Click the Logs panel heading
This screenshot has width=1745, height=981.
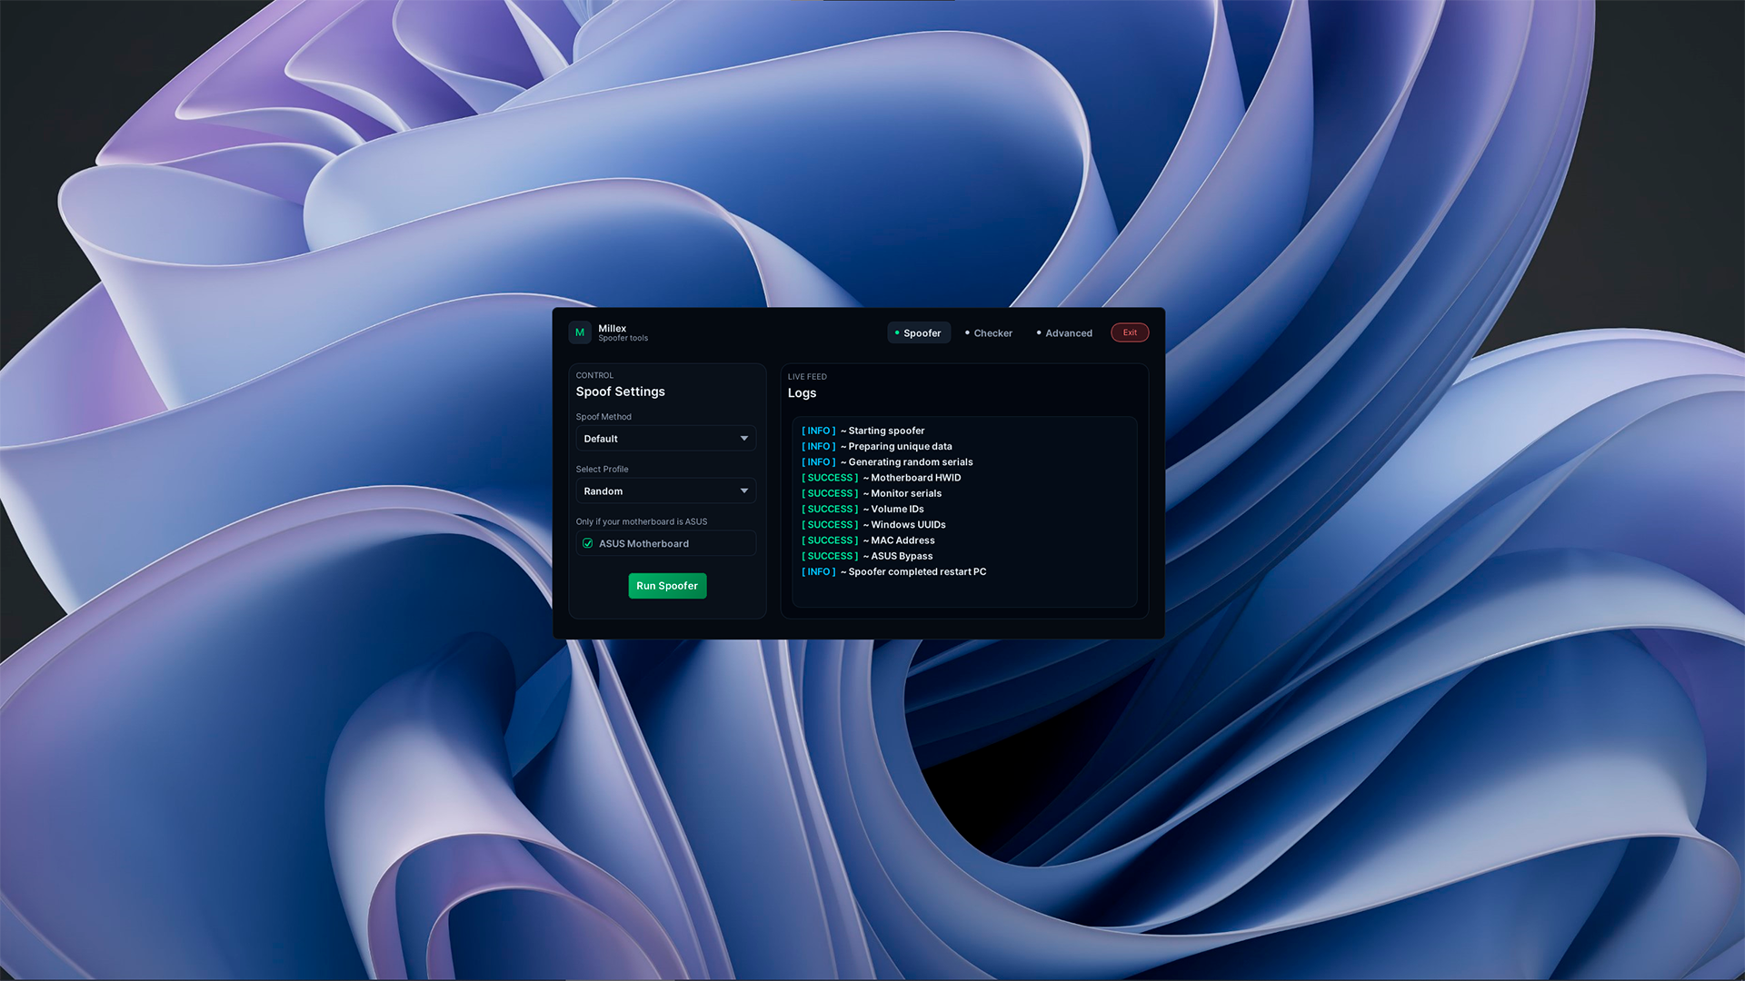(802, 393)
